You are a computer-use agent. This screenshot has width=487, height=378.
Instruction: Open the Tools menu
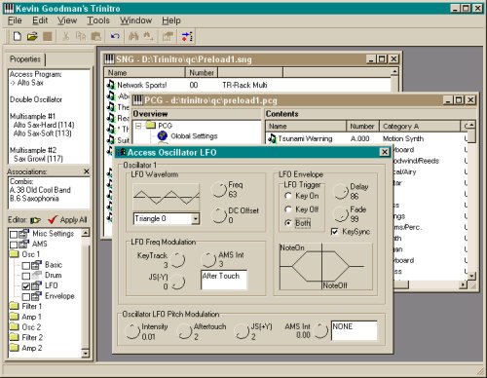coord(98,20)
